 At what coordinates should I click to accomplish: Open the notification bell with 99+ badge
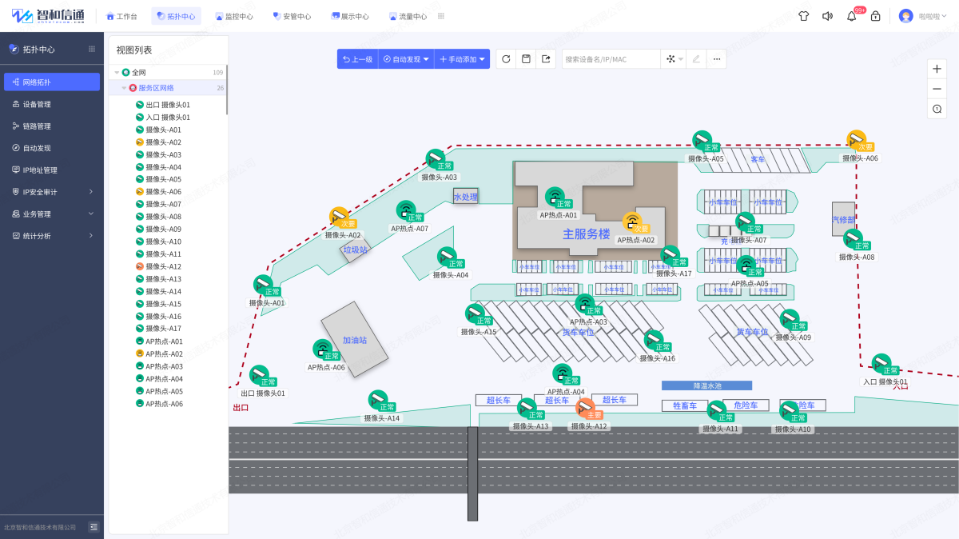click(x=851, y=16)
